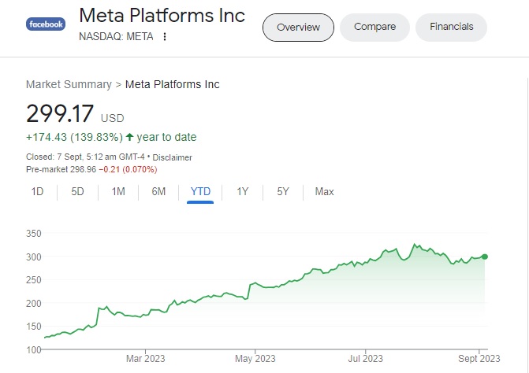
Task: Click the 299.17 stock price
Action: tap(61, 115)
